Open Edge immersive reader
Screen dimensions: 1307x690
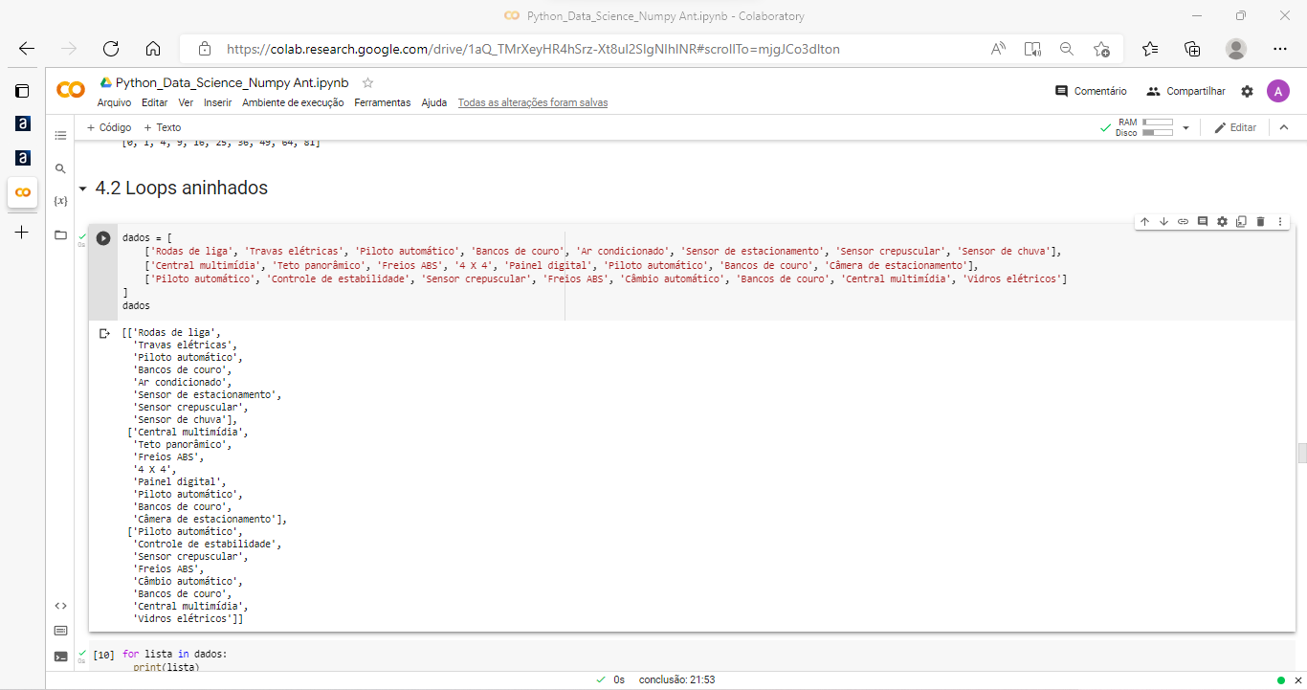coord(1032,49)
